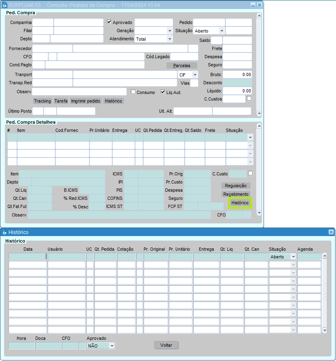The height and width of the screenshot is (361, 336).
Task: Click the Imprimir pedido button
Action: pyautogui.click(x=85, y=101)
